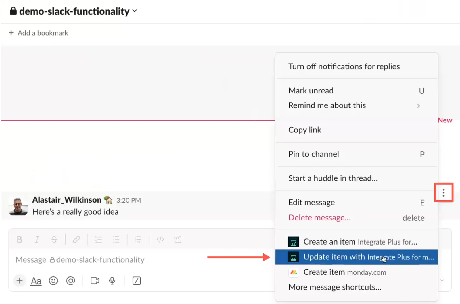
Task: Start a bulleted list
Action: (x=116, y=239)
